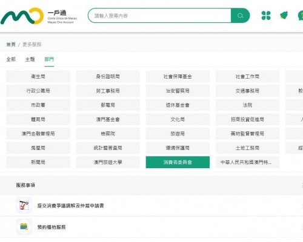Viewport: 303px width, 242px height.
Task: Switch to the 主題 tab
Action: 30,59
